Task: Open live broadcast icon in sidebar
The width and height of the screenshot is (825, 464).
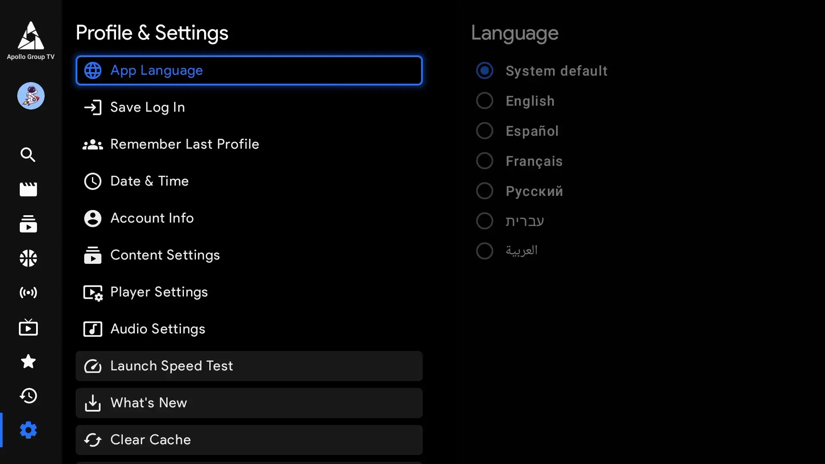Action: [x=28, y=293]
